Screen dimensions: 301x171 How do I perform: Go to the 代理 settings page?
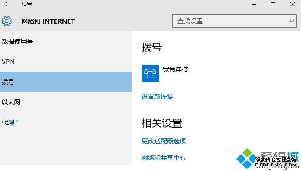coord(66,122)
